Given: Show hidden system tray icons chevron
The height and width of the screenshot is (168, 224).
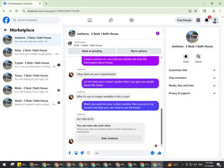Looking at the screenshot, I should click(x=182, y=164).
